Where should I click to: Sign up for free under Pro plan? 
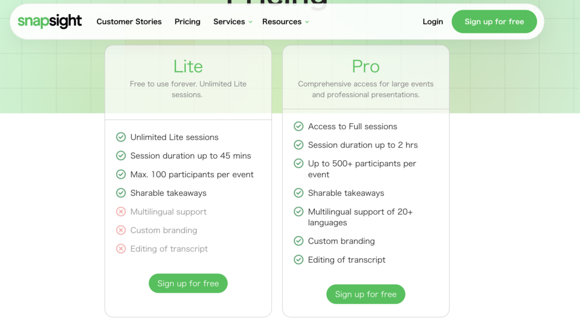point(365,294)
